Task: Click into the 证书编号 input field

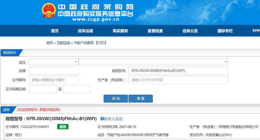Action: pyautogui.click(x=54, y=80)
